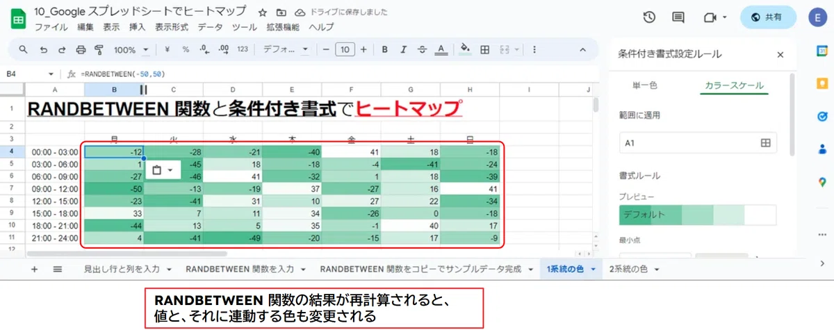Image resolution: width=834 pixels, height=330 pixels.
Task: Start a Meet call camera icon
Action: (x=710, y=17)
